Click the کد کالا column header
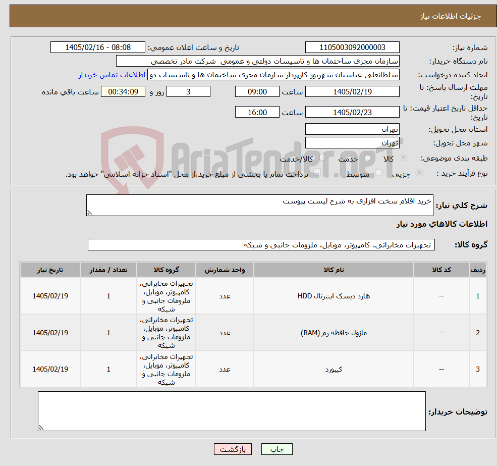The width and height of the screenshot is (497, 466). click(441, 270)
